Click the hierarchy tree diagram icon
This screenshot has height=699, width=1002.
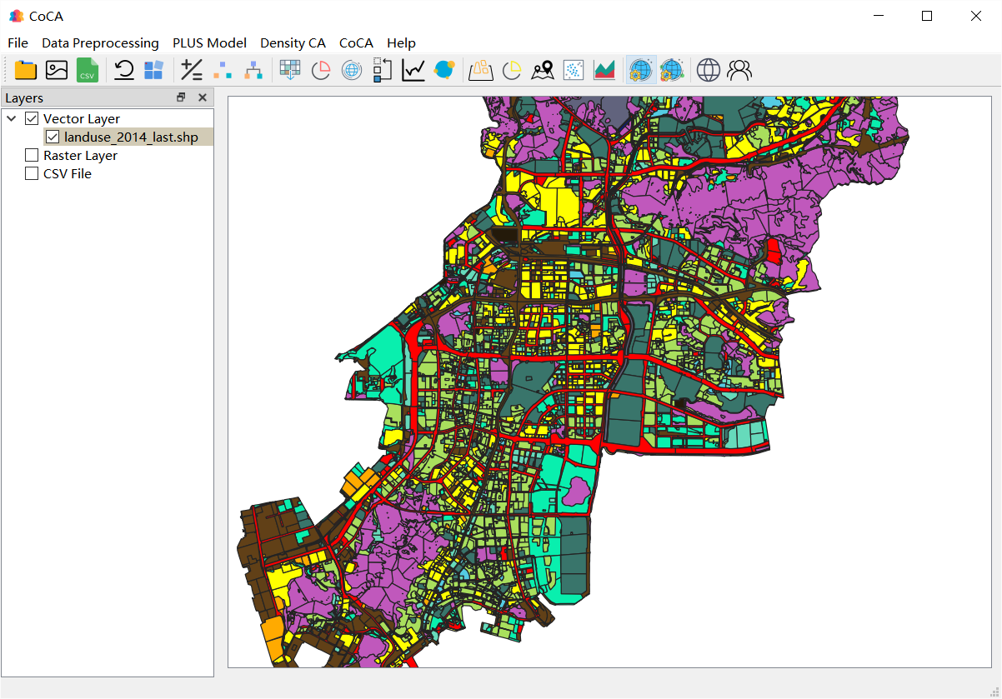tap(253, 70)
